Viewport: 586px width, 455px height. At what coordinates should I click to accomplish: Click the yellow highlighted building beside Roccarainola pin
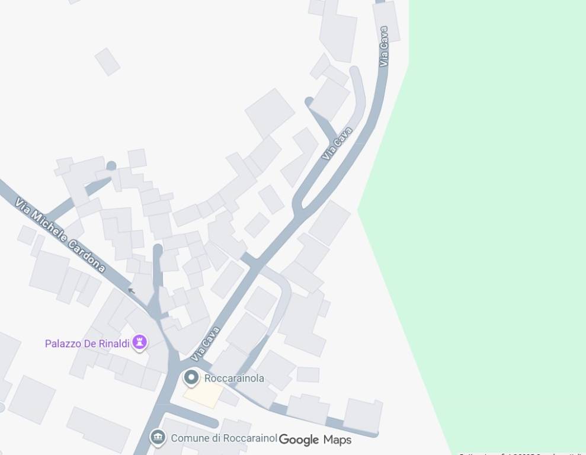[203, 395]
